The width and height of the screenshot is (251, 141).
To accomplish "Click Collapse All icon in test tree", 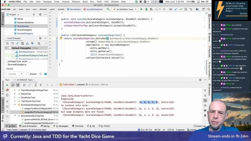I will [x=41, y=85].
